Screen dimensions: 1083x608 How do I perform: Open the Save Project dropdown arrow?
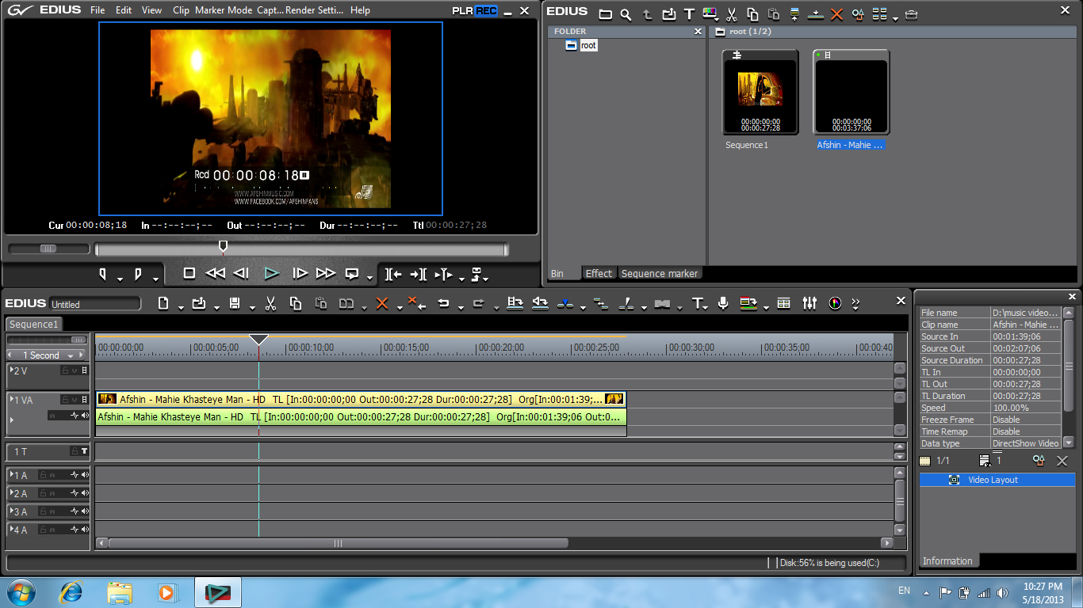pyautogui.click(x=252, y=306)
